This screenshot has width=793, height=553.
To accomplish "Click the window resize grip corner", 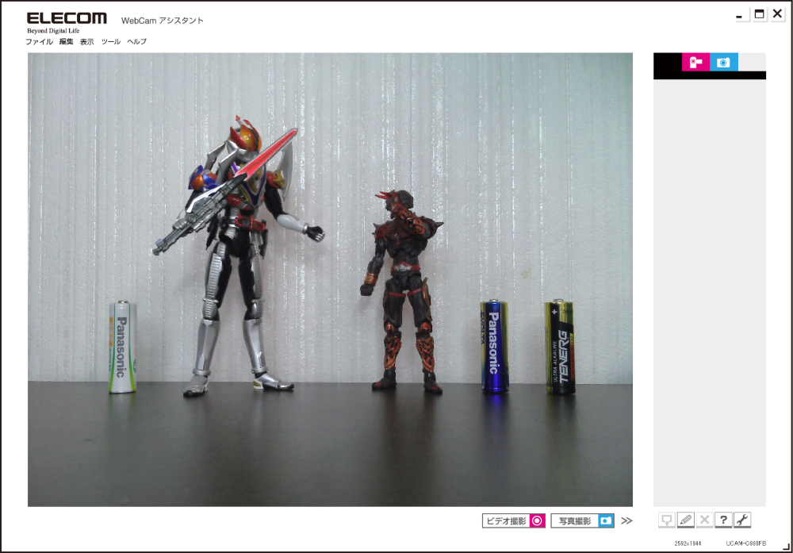I will click(x=787, y=547).
